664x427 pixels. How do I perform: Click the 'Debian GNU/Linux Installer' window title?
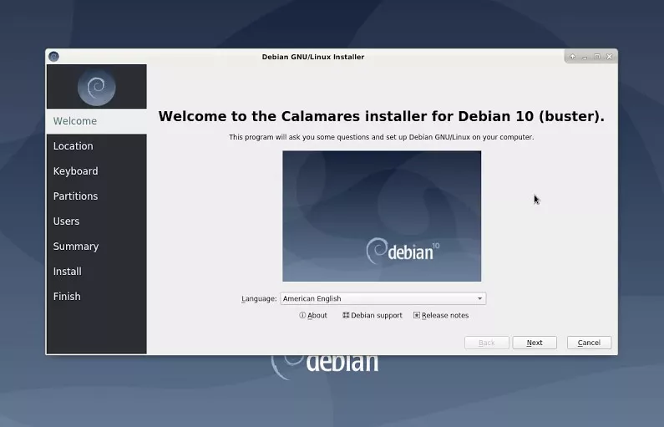(x=313, y=57)
